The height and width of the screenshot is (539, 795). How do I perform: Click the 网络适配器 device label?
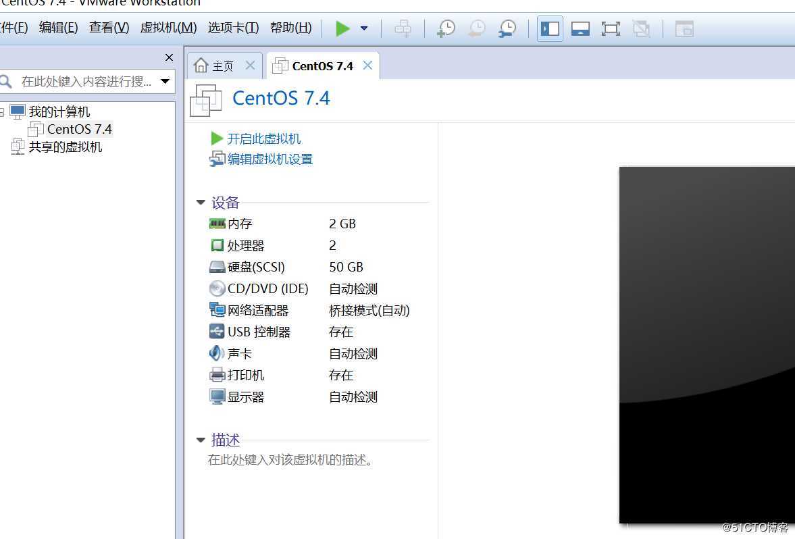click(257, 310)
